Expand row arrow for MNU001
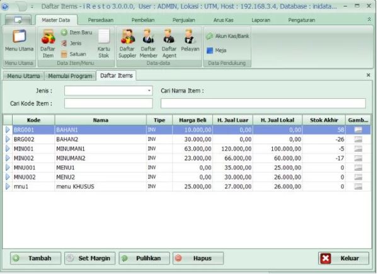 coord(8,168)
